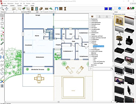Open the Bearbeiten menu

(10, 4)
